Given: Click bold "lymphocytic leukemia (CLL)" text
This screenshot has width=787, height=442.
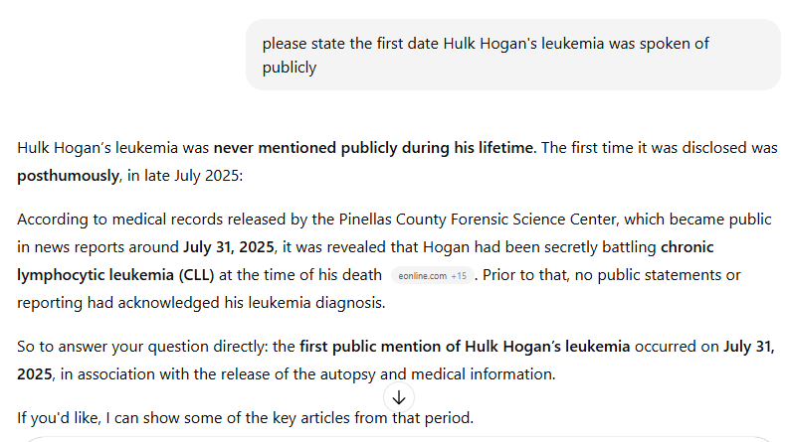Looking at the screenshot, I should coord(115,275).
